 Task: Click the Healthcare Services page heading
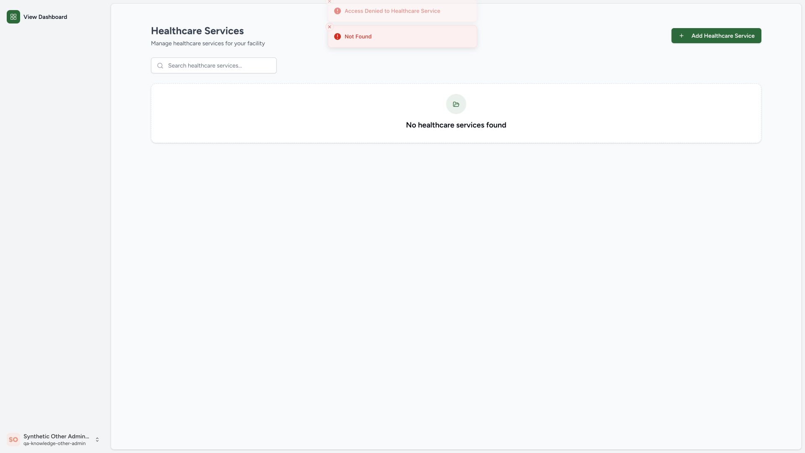coord(197,31)
